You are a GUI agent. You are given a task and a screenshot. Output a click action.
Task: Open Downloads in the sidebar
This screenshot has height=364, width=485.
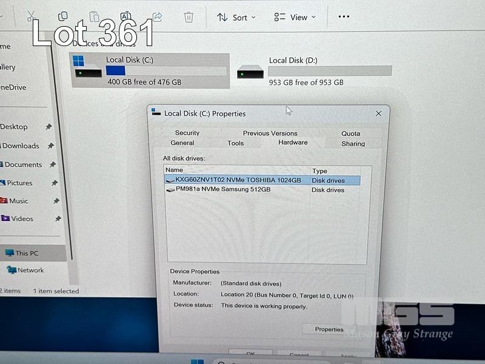click(x=21, y=146)
